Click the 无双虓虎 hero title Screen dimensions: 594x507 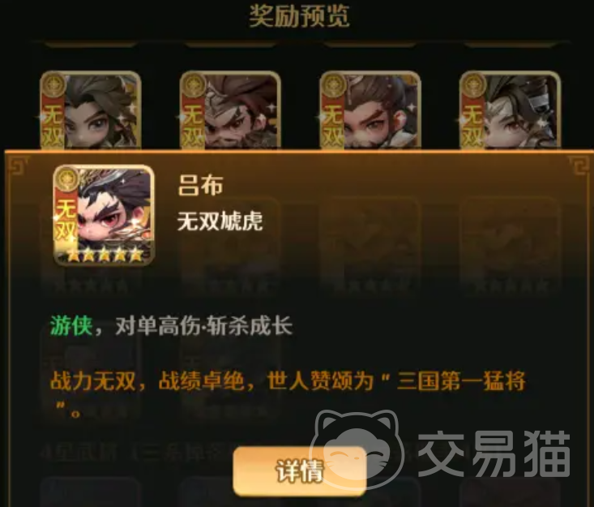click(220, 221)
